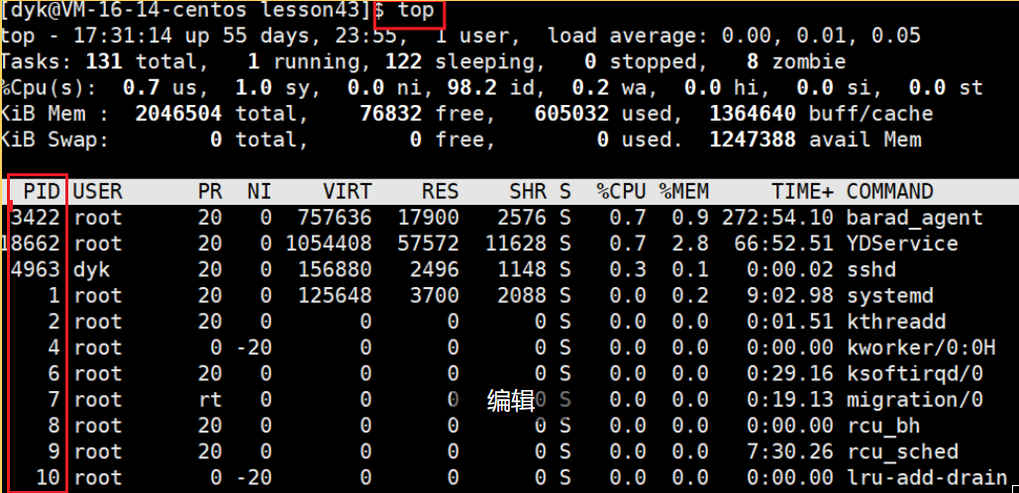This screenshot has width=1019, height=493.
Task: Select the %CPU column header
Action: point(622,191)
